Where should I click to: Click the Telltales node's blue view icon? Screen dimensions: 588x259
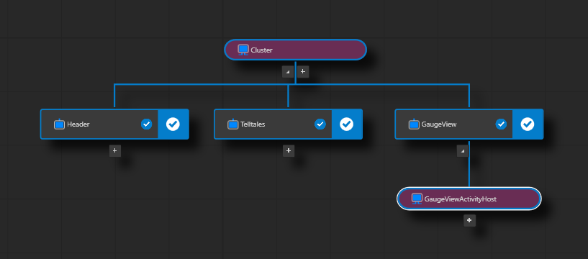click(x=233, y=124)
